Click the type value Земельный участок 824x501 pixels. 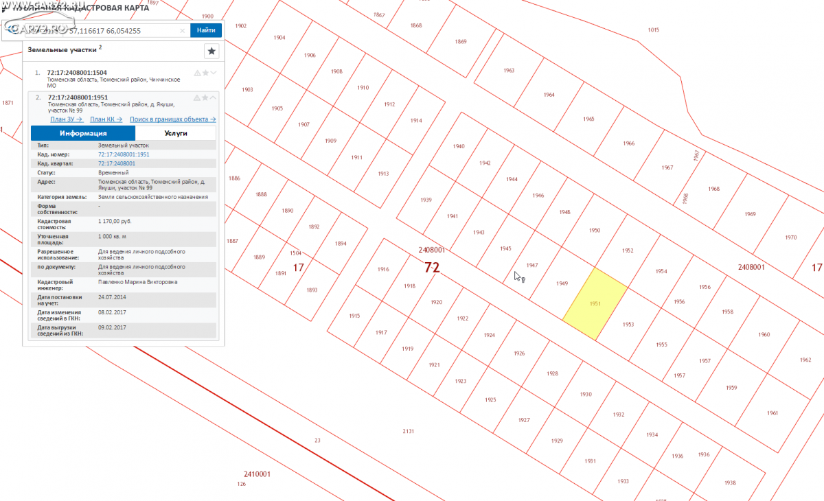123,145
